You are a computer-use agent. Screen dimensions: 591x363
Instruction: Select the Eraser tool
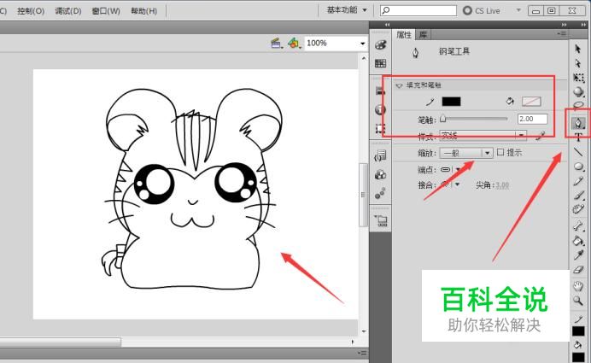point(578,270)
